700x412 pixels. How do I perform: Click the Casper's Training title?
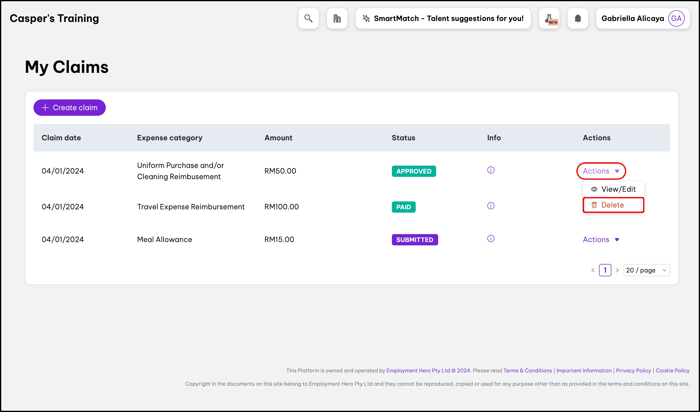(x=54, y=18)
